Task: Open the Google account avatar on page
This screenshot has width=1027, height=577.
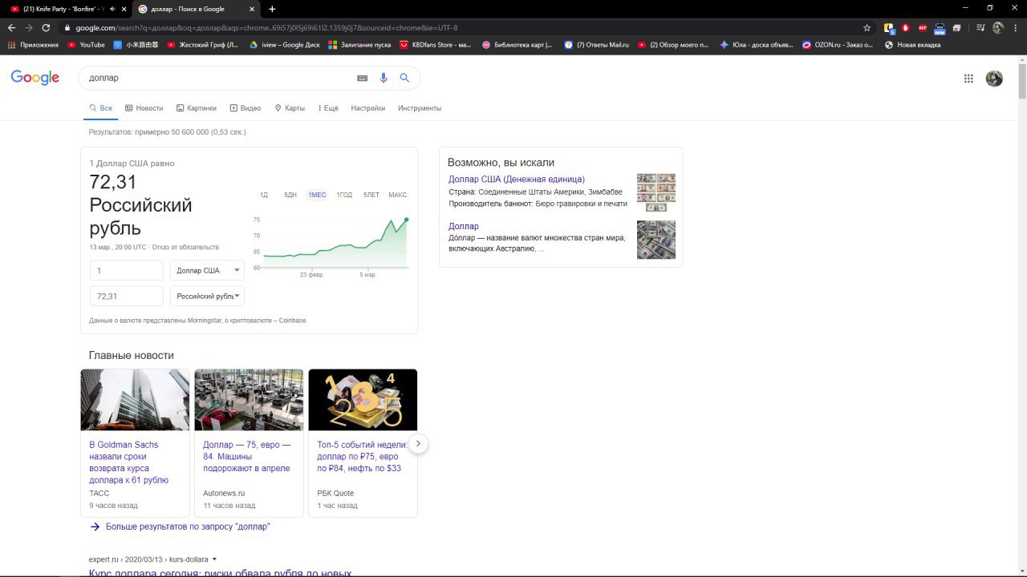Action: (x=994, y=78)
